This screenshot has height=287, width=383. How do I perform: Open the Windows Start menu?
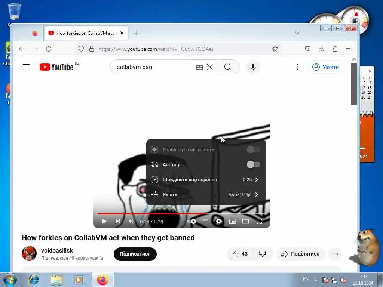(10, 280)
